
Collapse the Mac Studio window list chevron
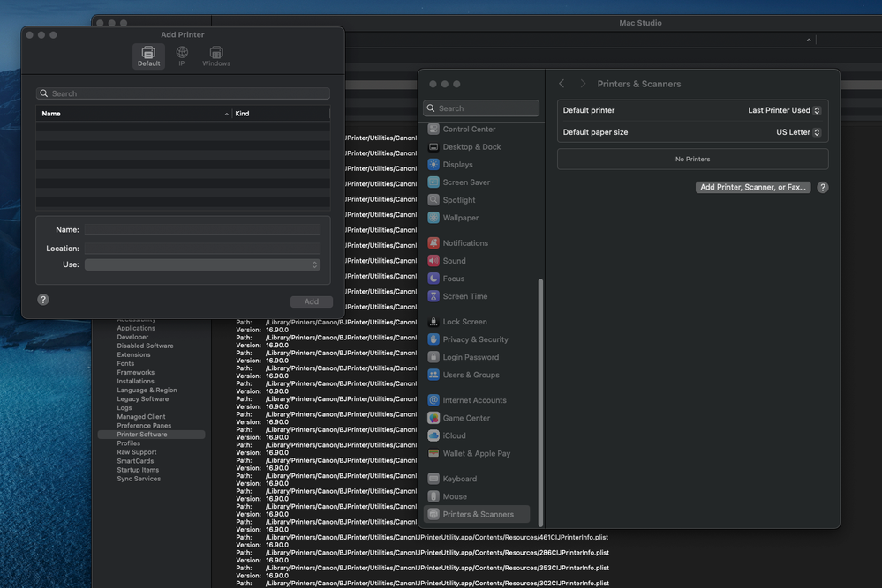click(x=809, y=40)
